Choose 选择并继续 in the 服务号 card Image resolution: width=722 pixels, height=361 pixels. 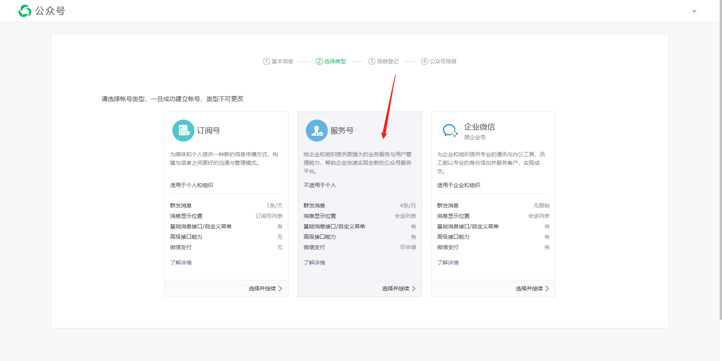click(x=396, y=288)
